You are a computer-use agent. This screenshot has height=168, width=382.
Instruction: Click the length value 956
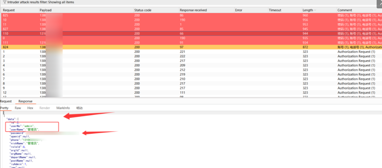coord(305,20)
